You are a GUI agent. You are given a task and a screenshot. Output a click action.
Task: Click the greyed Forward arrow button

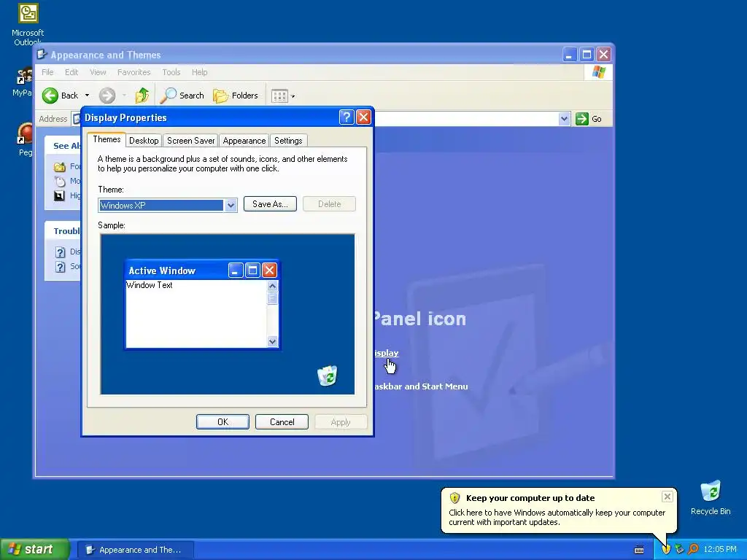point(107,96)
